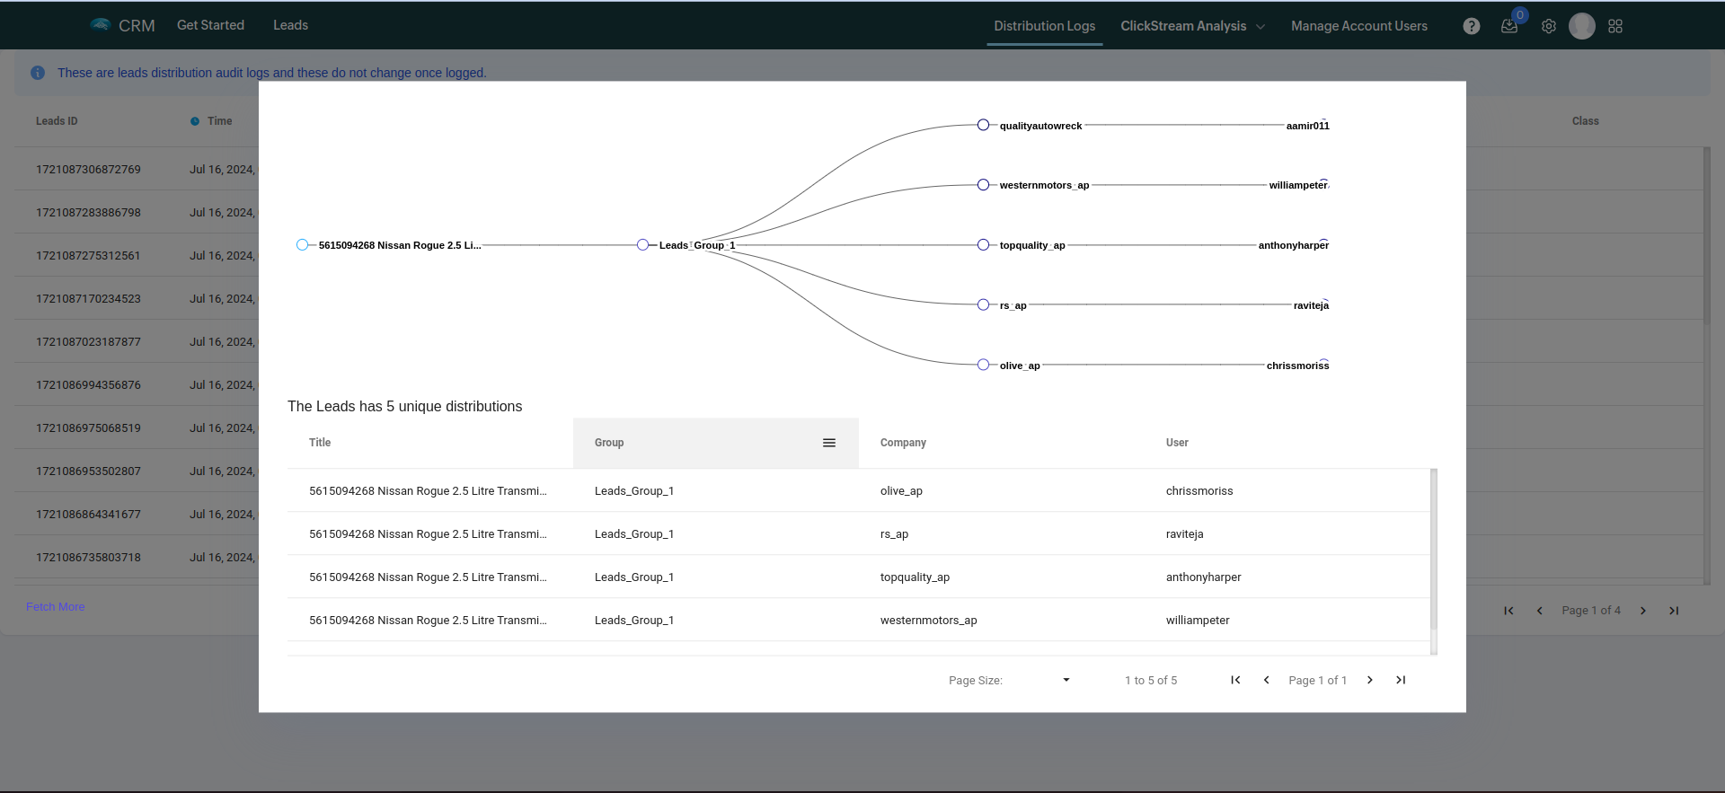
Task: Click the root lead node circle
Action: click(x=302, y=245)
